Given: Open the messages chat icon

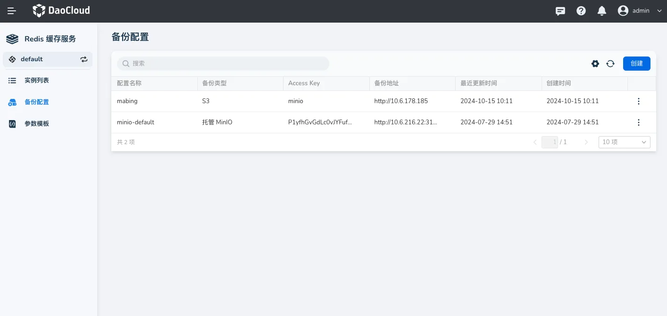Looking at the screenshot, I should point(560,11).
